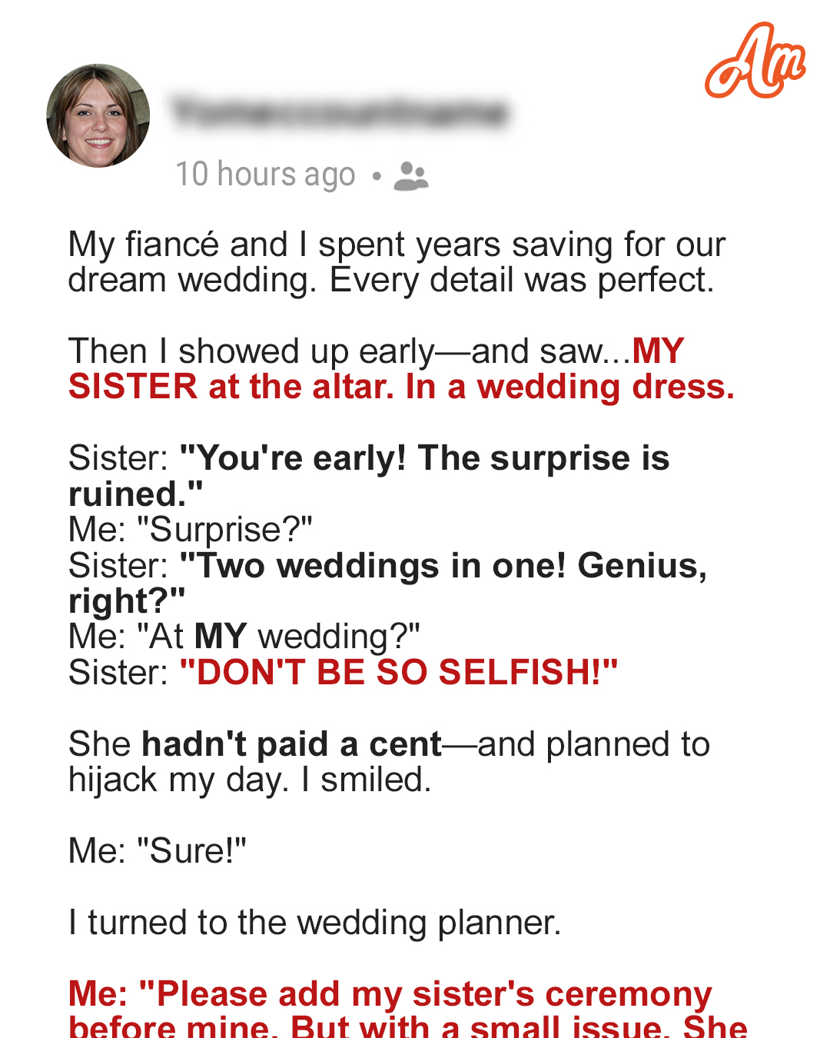Click the sentence "Every detail was perfect."

pyautogui.click(x=522, y=280)
